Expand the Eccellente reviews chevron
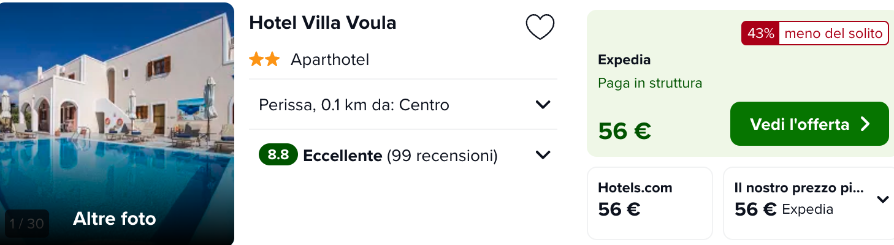Screen dimensions: 894x245 pyautogui.click(x=543, y=155)
